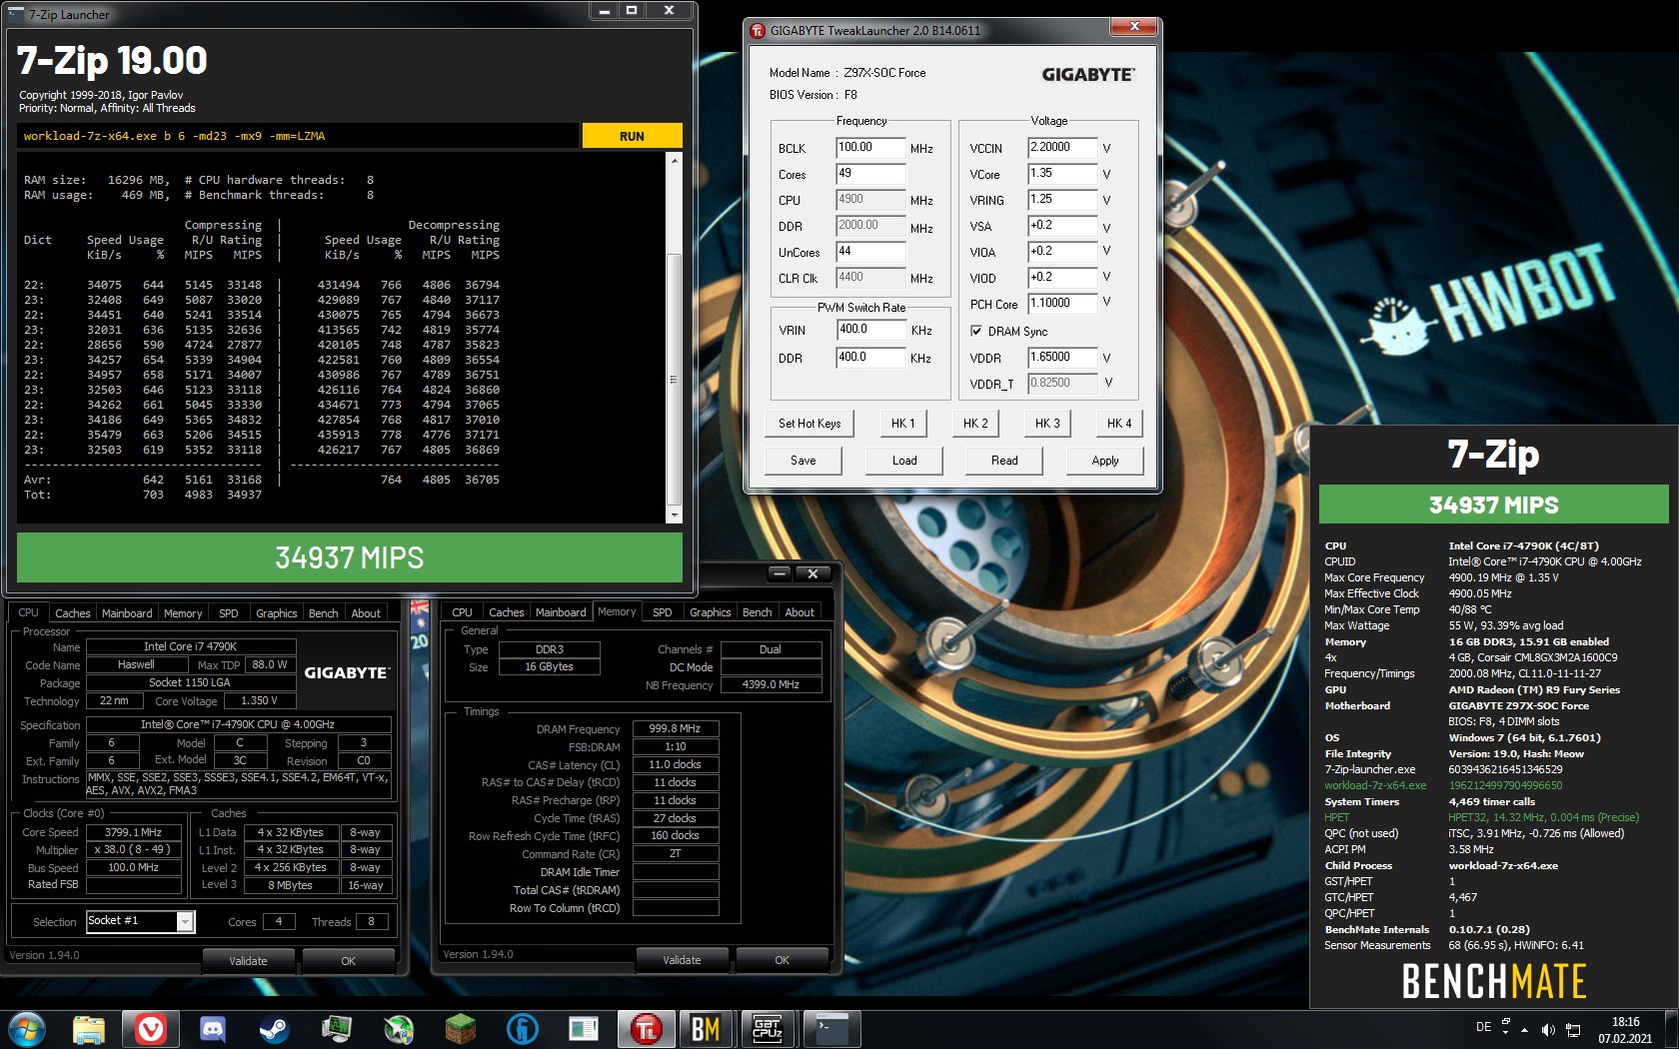The width and height of the screenshot is (1679, 1049).
Task: Click the HK 4 hotkey button
Action: (x=1119, y=424)
